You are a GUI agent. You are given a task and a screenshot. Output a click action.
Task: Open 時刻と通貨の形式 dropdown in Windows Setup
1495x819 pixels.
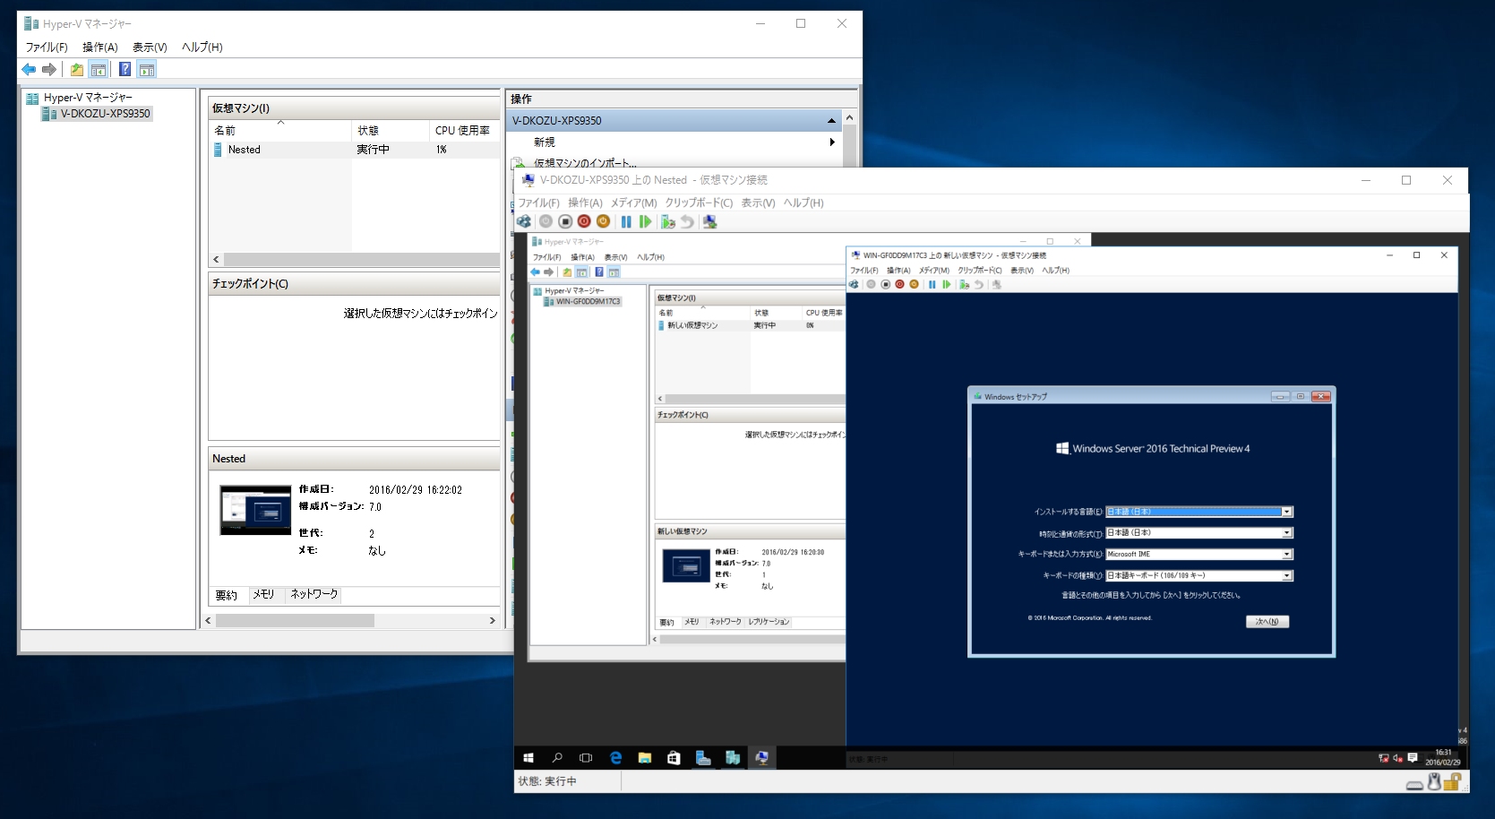[1286, 532]
